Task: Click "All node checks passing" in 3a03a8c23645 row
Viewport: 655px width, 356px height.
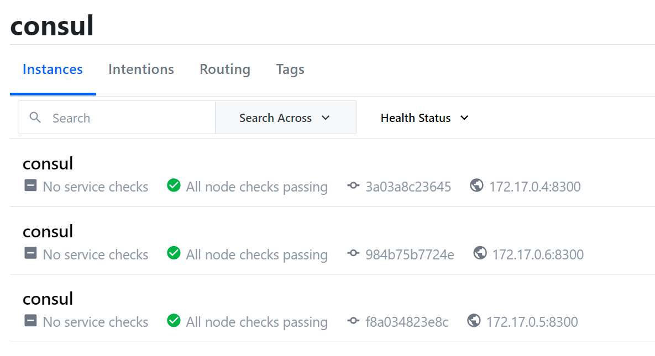Action: point(256,187)
